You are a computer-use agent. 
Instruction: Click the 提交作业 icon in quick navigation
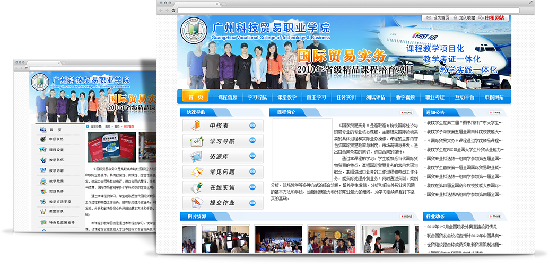click(x=197, y=203)
